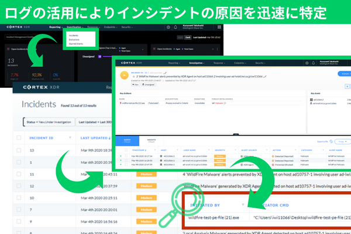Click the Light theme button
This screenshot has width=351, height=234.
click(x=180, y=37)
